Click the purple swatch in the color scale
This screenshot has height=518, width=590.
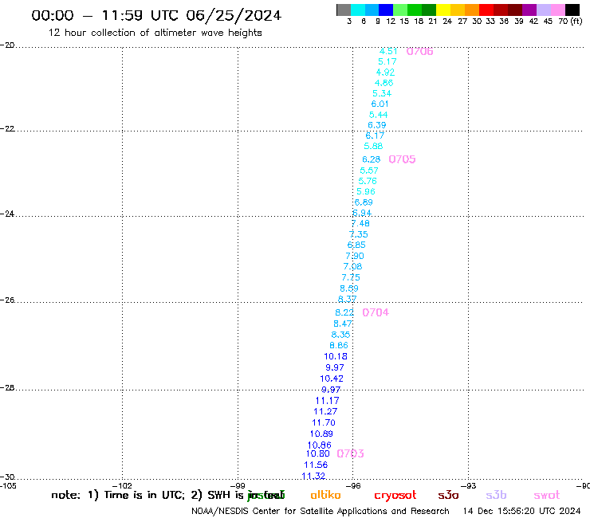pyautogui.click(x=529, y=10)
